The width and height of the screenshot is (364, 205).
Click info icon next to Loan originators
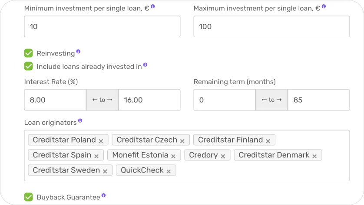(80, 121)
